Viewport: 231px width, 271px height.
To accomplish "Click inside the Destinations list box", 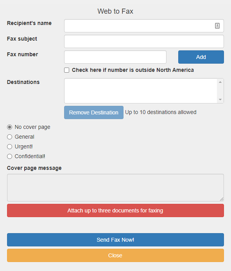I will click(140, 91).
